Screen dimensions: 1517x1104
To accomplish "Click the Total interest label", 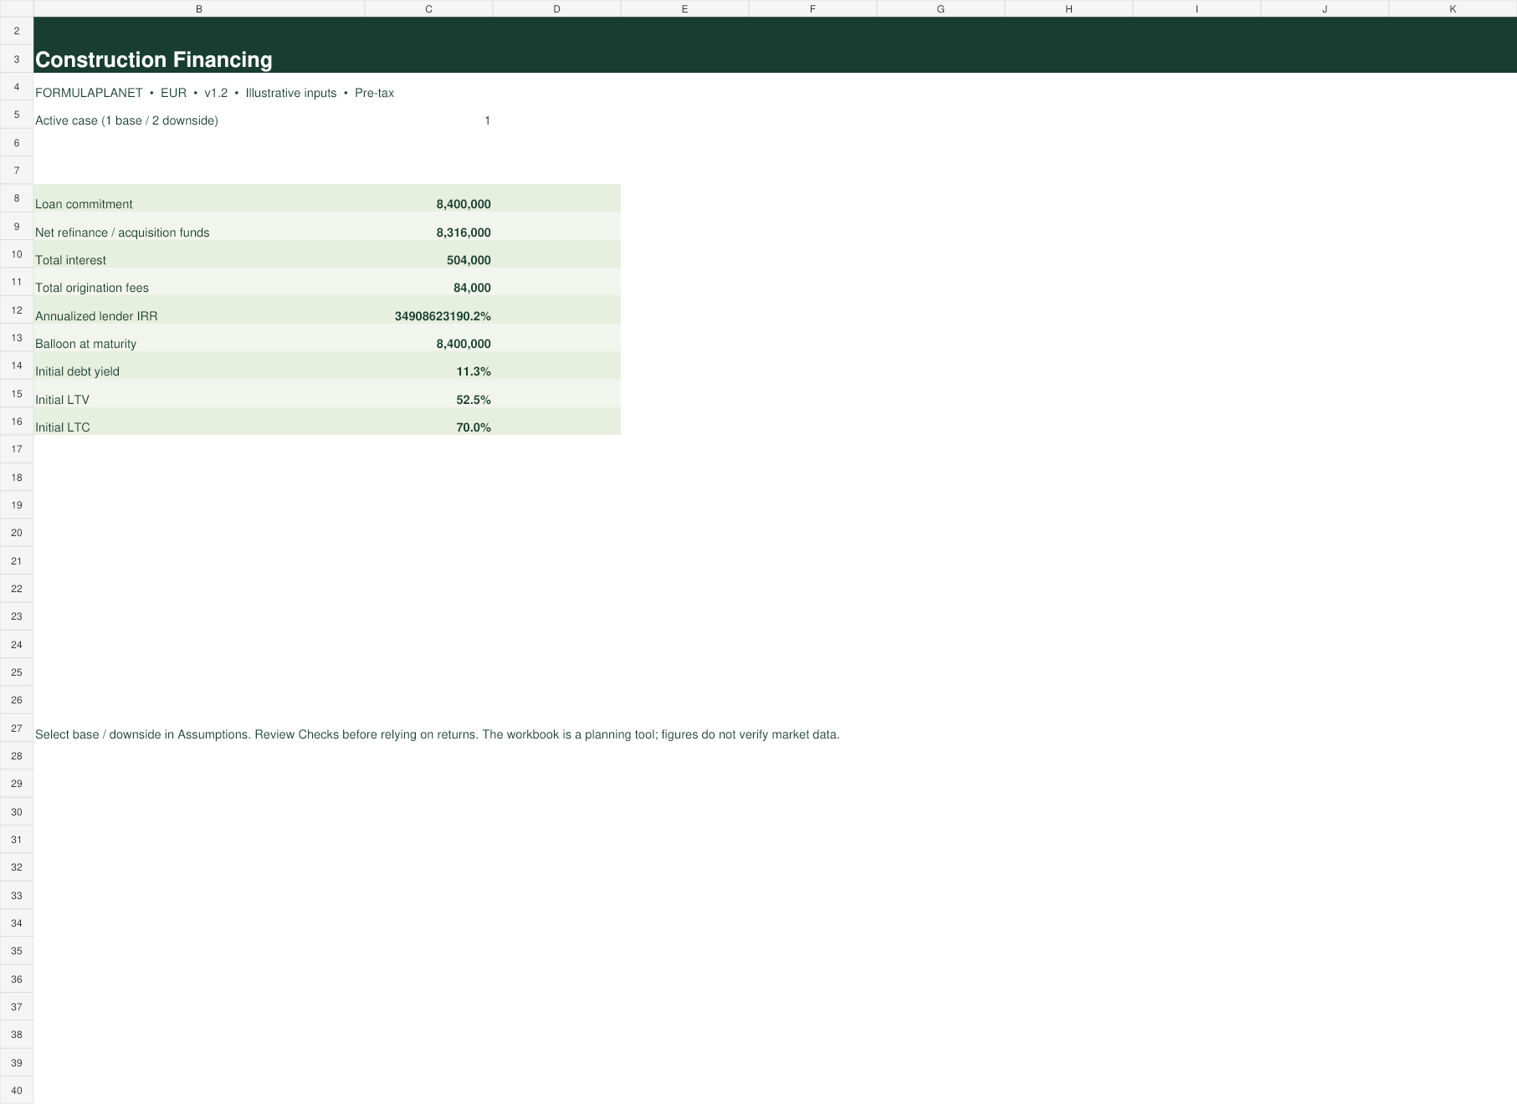I will [70, 260].
